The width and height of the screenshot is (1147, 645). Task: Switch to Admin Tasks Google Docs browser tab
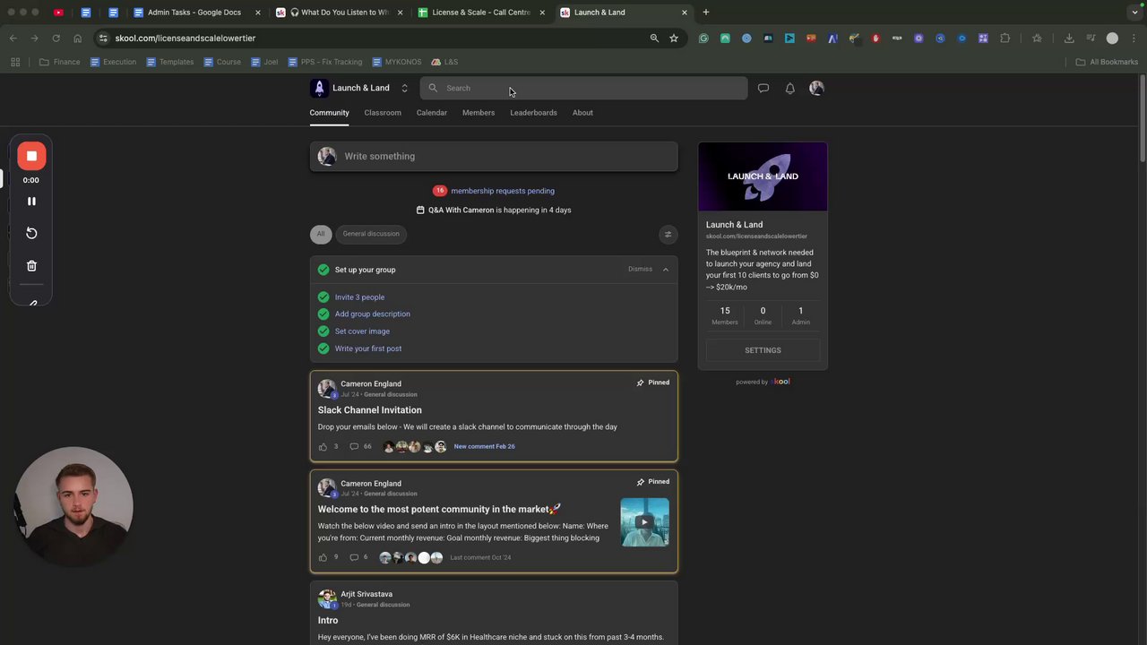(x=194, y=13)
